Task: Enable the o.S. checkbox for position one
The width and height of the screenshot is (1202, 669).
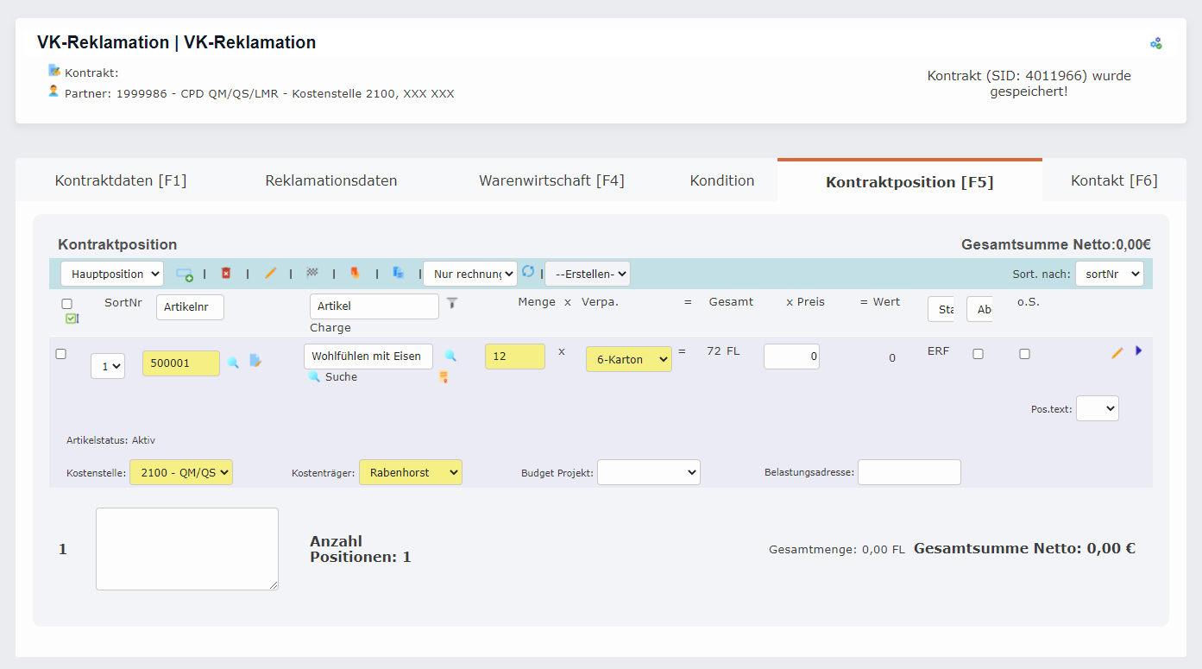Action: click(x=1024, y=354)
